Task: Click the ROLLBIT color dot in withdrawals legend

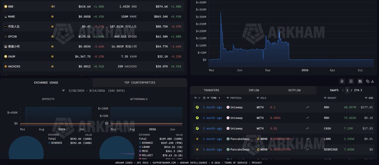Action: [140, 155]
